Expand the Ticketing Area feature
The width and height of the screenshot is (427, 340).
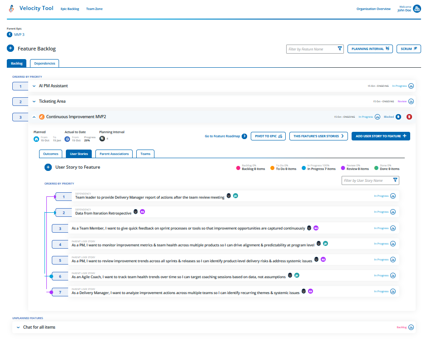tap(34, 101)
